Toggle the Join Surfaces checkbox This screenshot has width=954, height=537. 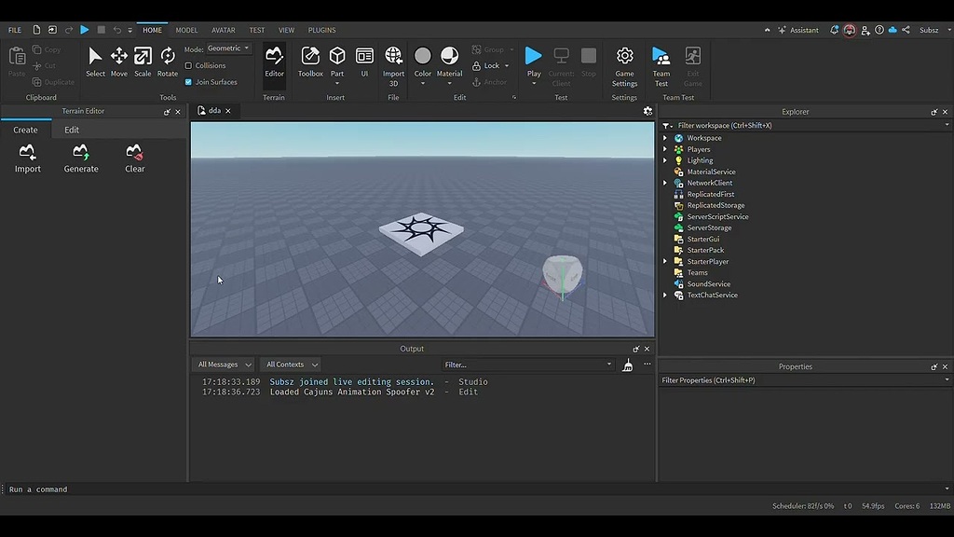click(188, 82)
